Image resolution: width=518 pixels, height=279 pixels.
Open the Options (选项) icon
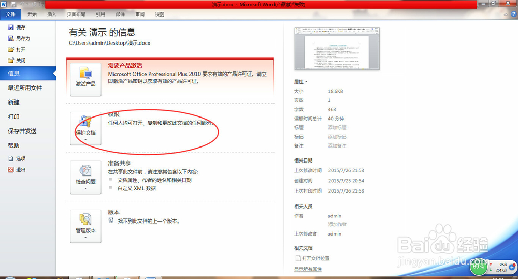pos(11,158)
